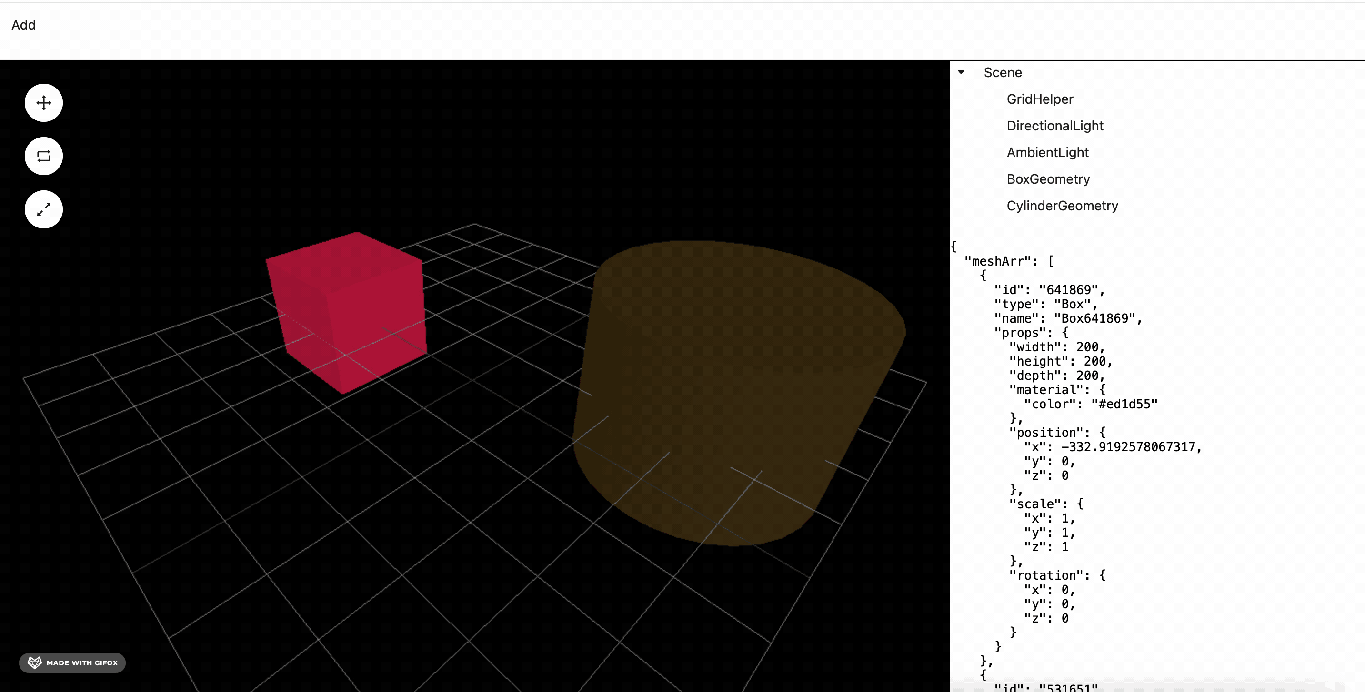The image size is (1365, 692).
Task: Click the "name": "Box641869" JSON line
Action: pos(1068,318)
